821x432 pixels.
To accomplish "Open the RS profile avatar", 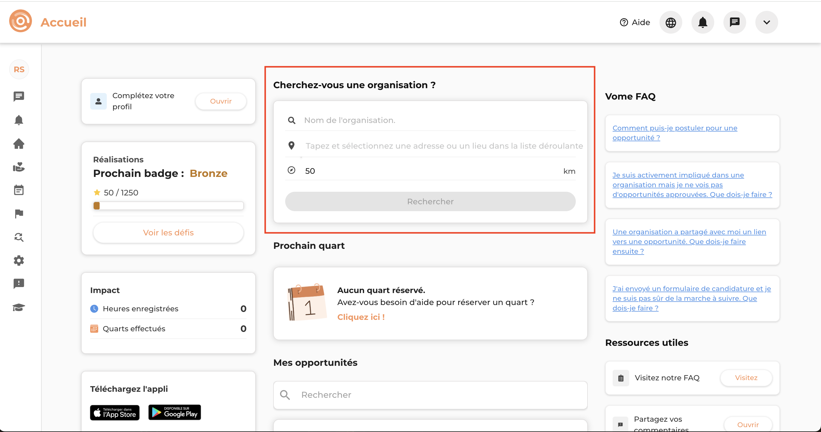I will (x=19, y=69).
